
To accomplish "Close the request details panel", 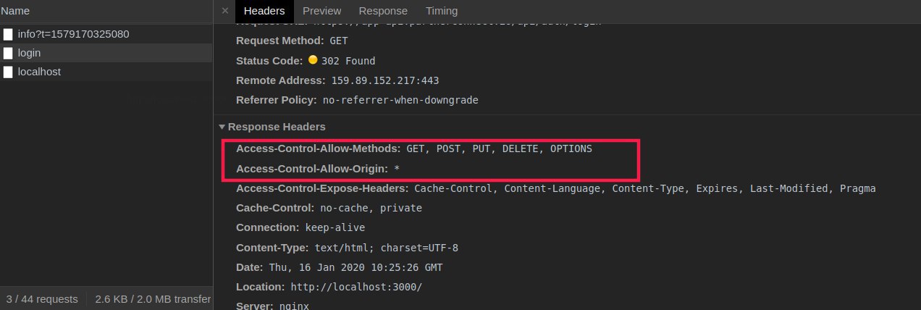I will 224,11.
